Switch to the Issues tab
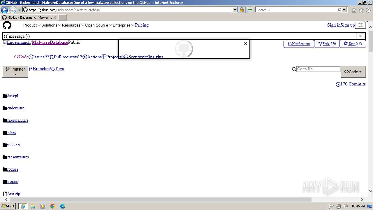Screen dimensions: 373x210 point(39,57)
